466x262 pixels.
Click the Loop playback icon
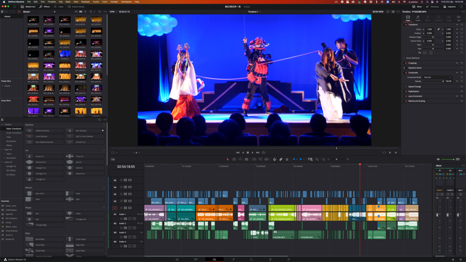pyautogui.click(x=264, y=153)
